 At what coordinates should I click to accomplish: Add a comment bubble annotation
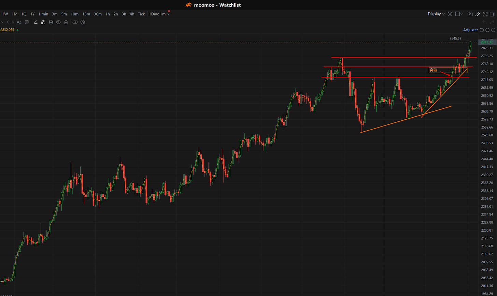27,22
